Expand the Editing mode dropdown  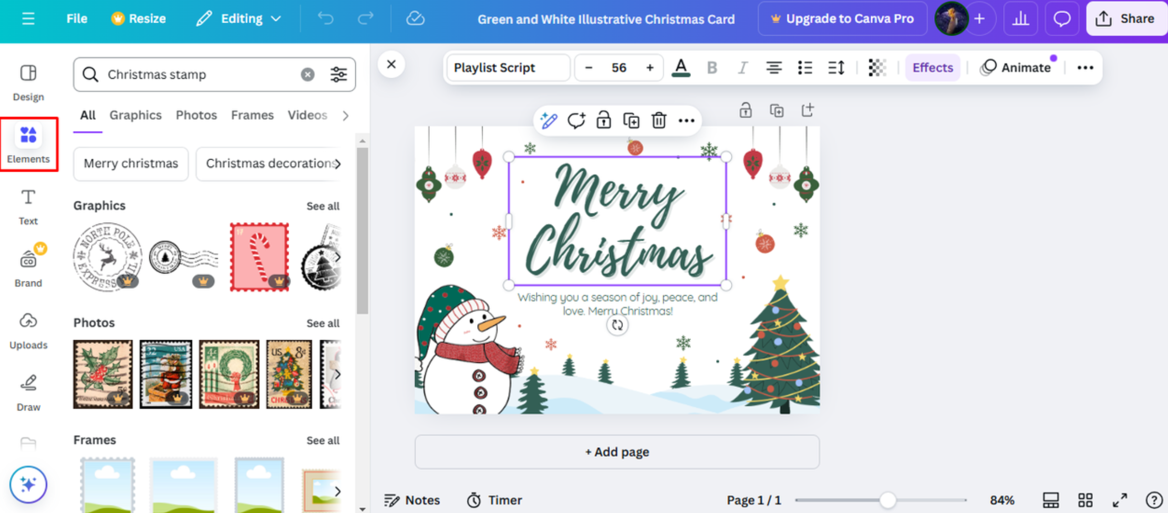click(x=239, y=18)
